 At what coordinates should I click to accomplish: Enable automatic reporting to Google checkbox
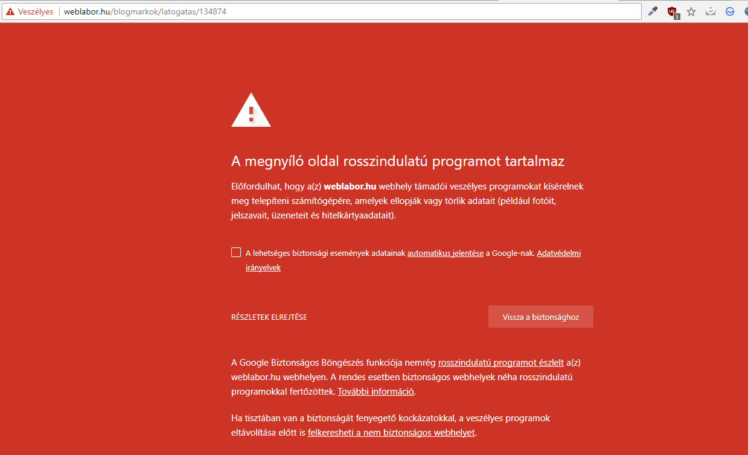[x=236, y=252]
